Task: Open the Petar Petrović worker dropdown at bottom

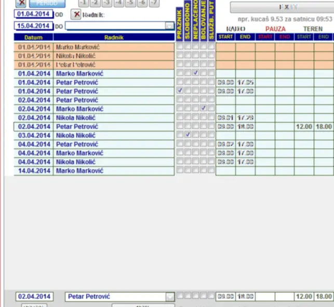Action: click(x=169, y=296)
